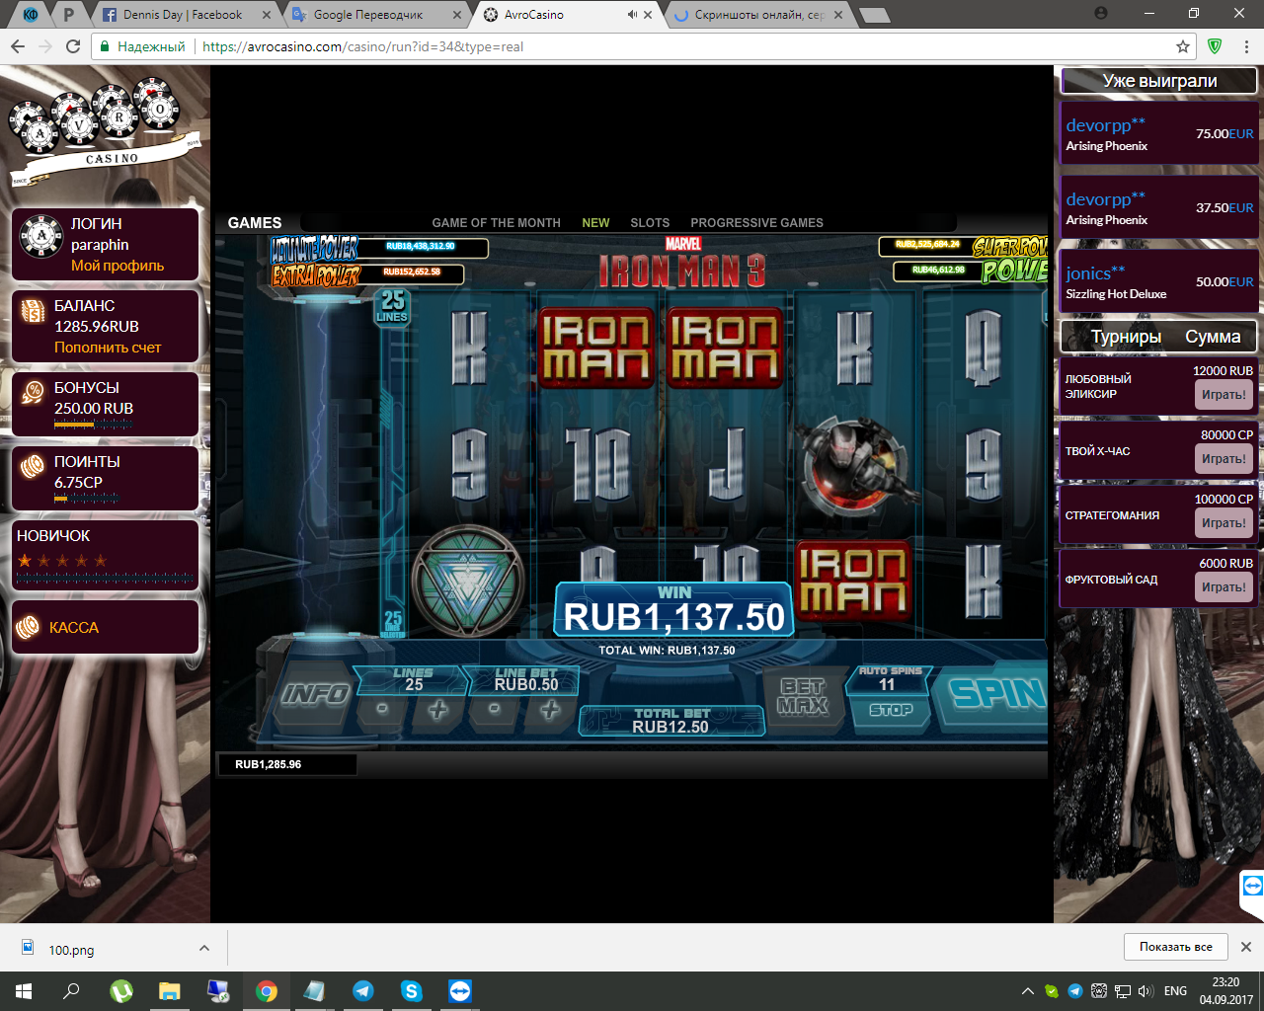Select the pinned KO tab
Screen dimensions: 1264x1011
[x=30, y=15]
